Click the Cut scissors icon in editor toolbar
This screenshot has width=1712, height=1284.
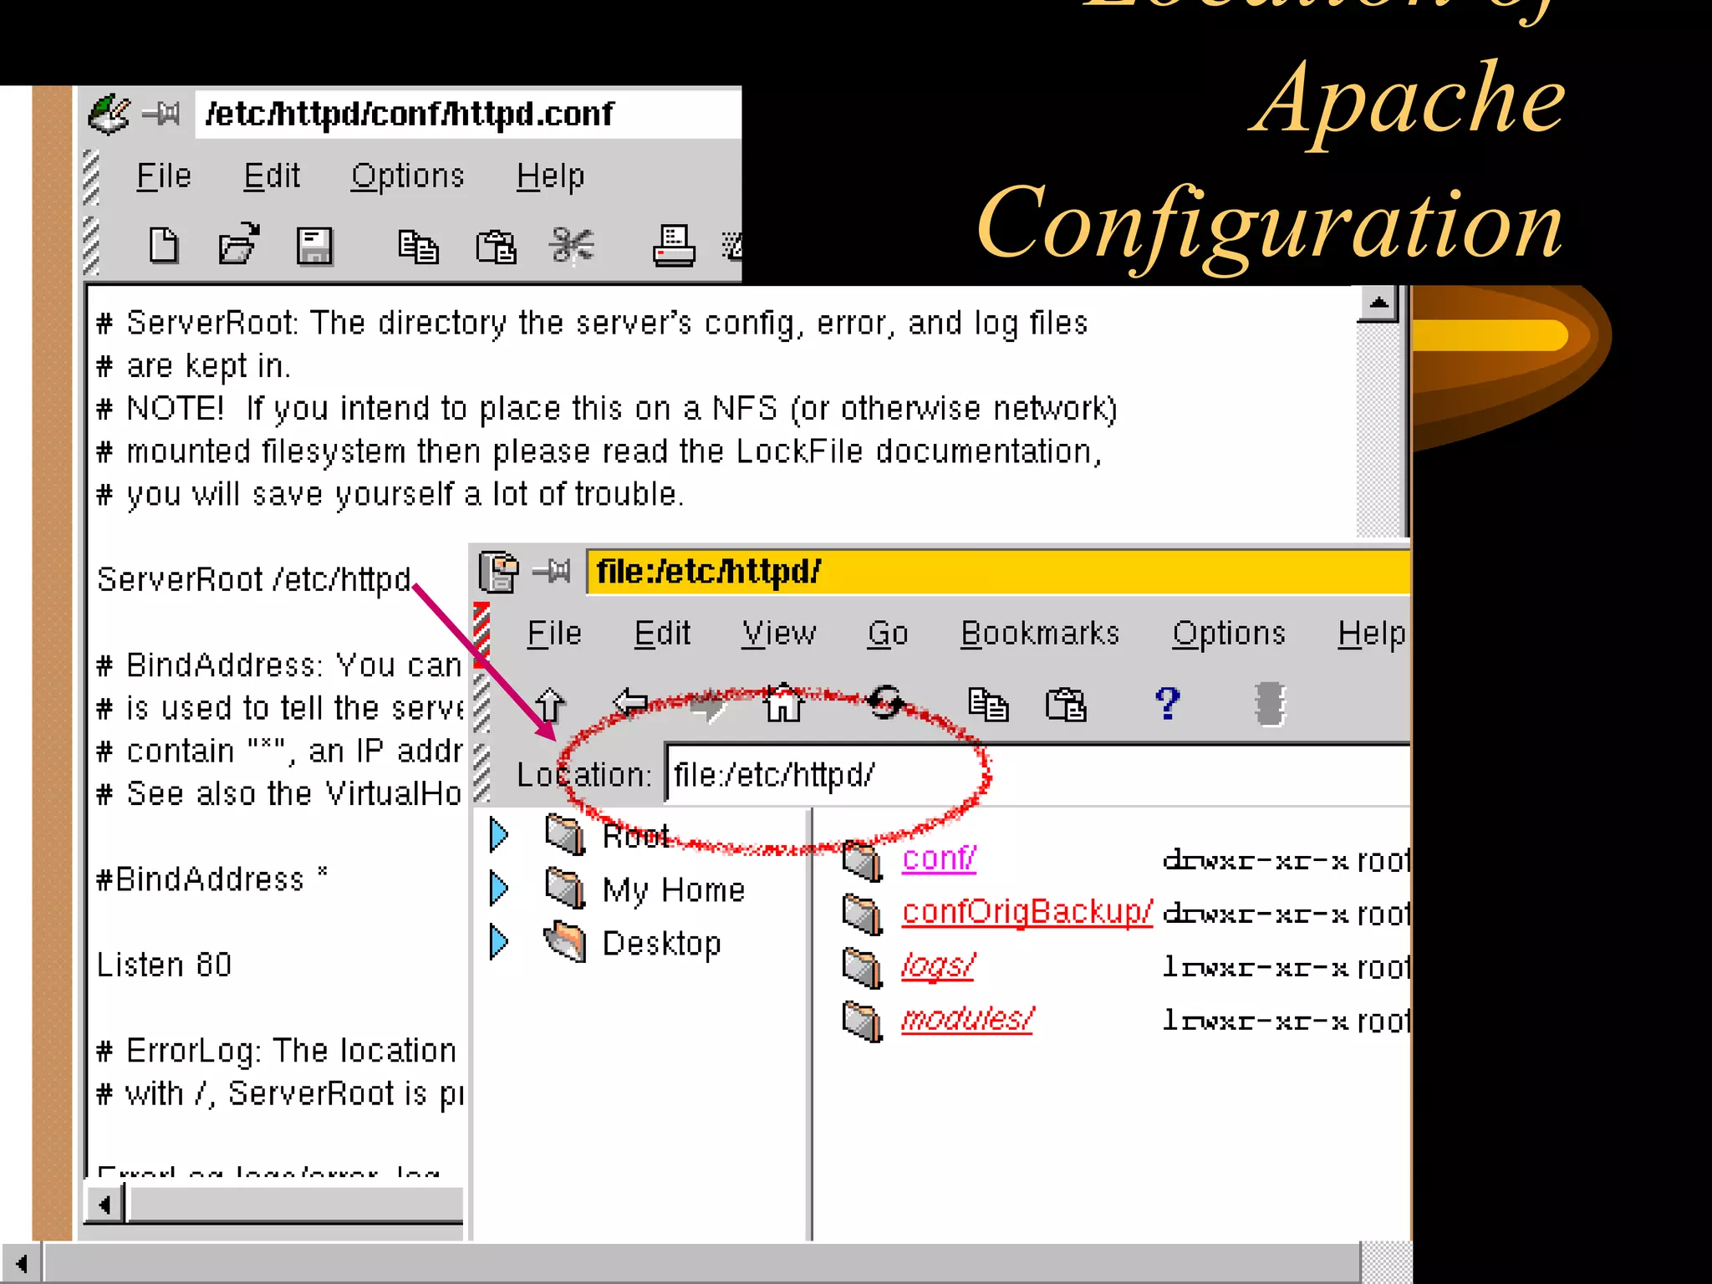click(x=572, y=246)
